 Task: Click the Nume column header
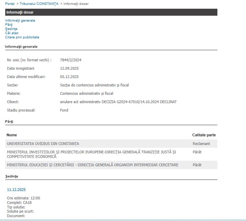point(12,135)
